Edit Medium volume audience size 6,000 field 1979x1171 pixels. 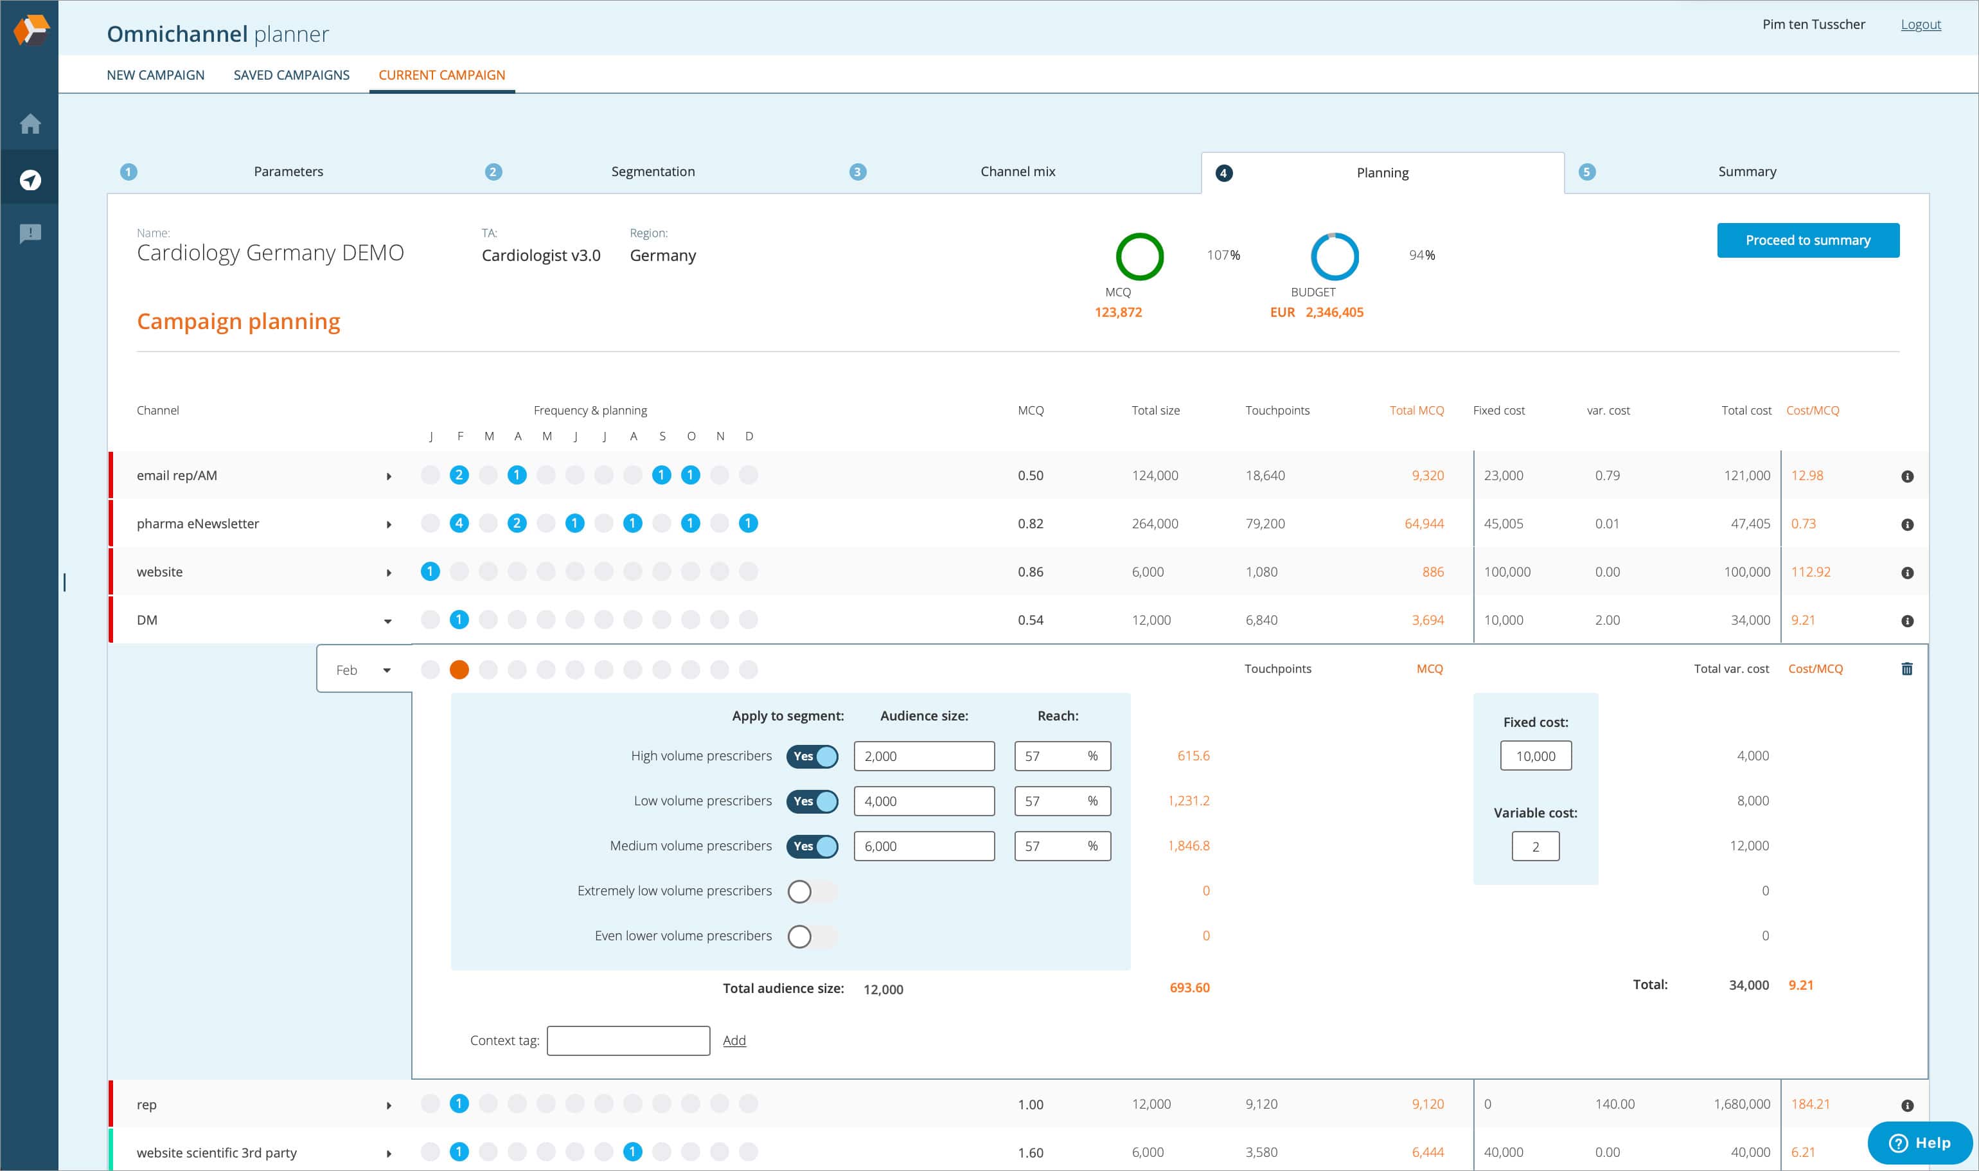click(x=925, y=846)
